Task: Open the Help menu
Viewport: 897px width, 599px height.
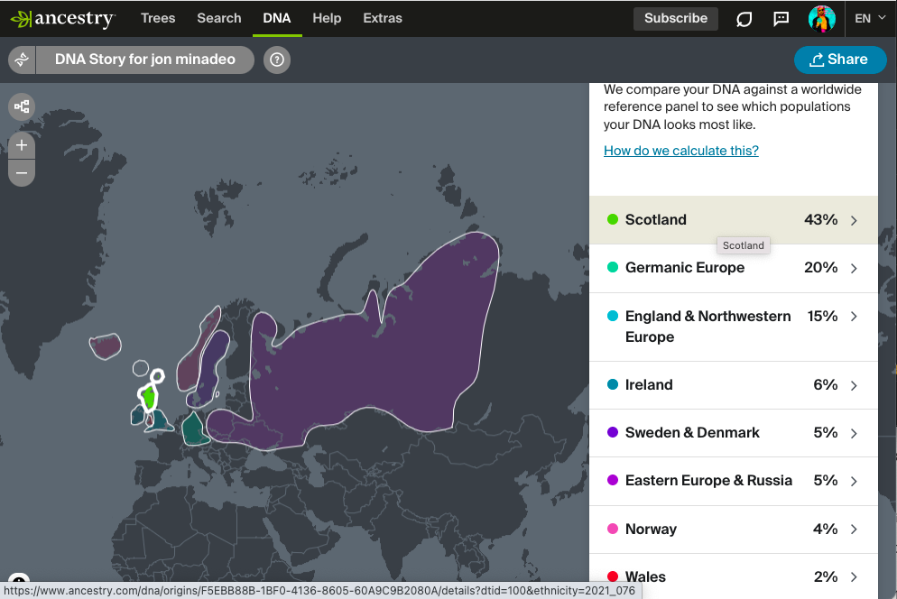Action: (327, 18)
